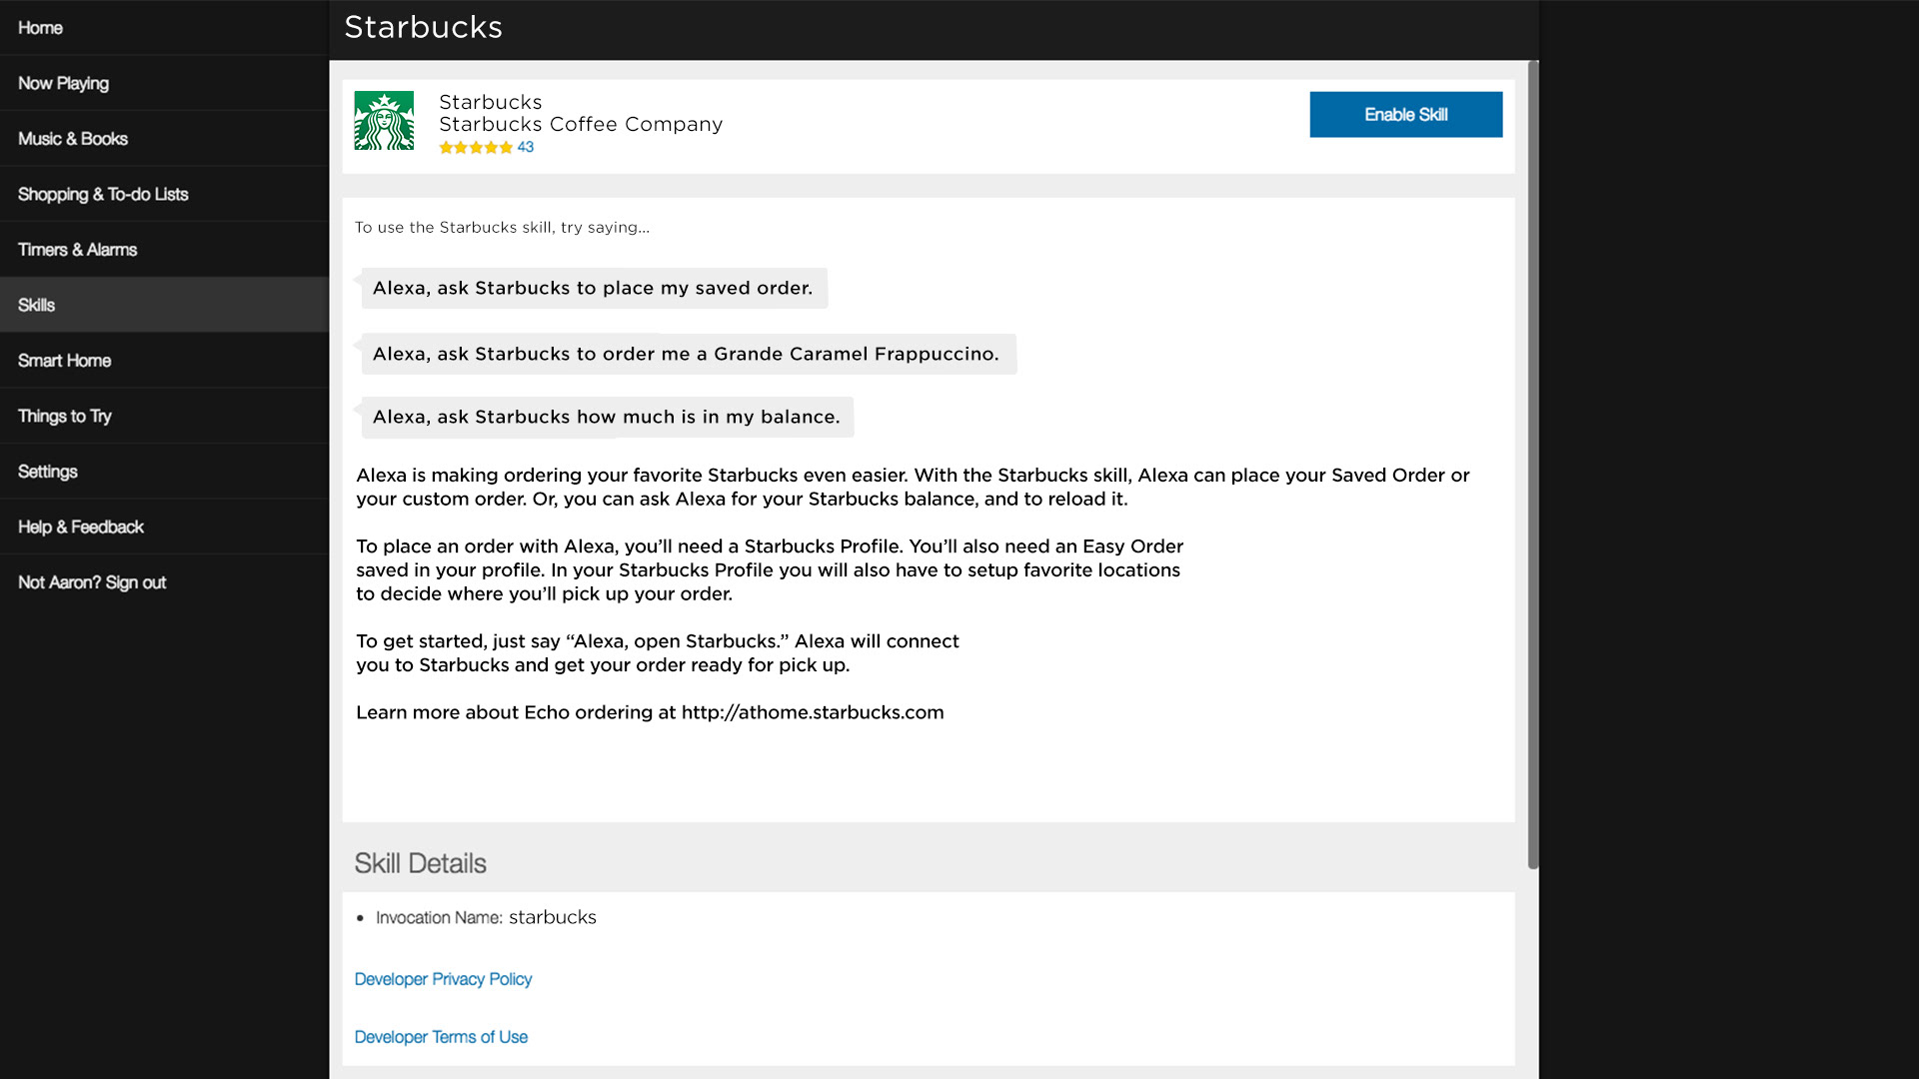The image size is (1919, 1079).
Task: Click the 'place my saved order' phrase bubble
Action: (x=594, y=288)
